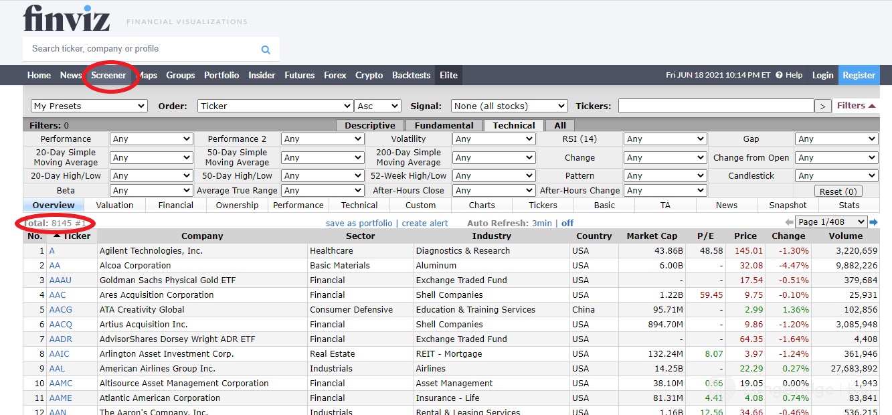This screenshot has height=415, width=892.
Task: Expand the RSI (14) filter dropdown
Action: (x=665, y=139)
